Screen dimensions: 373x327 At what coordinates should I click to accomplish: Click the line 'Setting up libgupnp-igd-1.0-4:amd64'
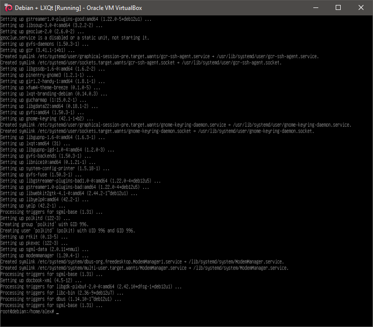(57, 150)
